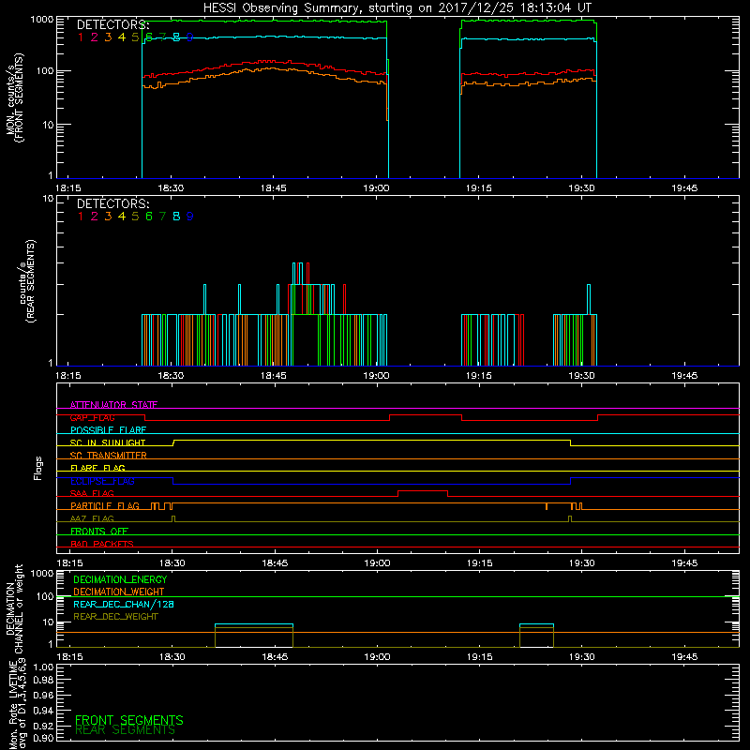Select detector 1 in rear segments legend
Viewport: 750px width, 750px height.
pos(81,217)
